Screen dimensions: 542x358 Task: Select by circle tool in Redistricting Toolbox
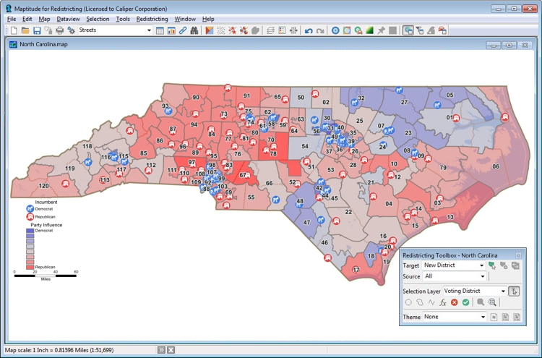pos(408,302)
